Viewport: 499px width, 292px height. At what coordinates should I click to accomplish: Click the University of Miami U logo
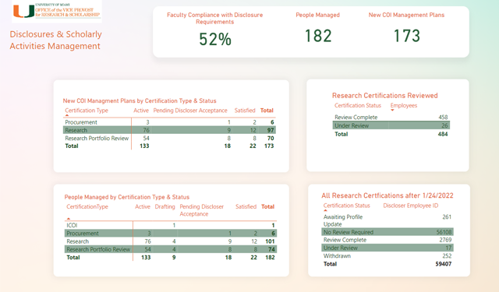(23, 11)
